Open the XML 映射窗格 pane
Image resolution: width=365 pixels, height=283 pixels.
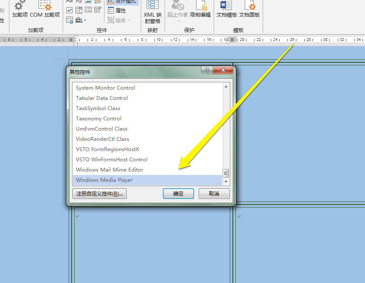153,12
